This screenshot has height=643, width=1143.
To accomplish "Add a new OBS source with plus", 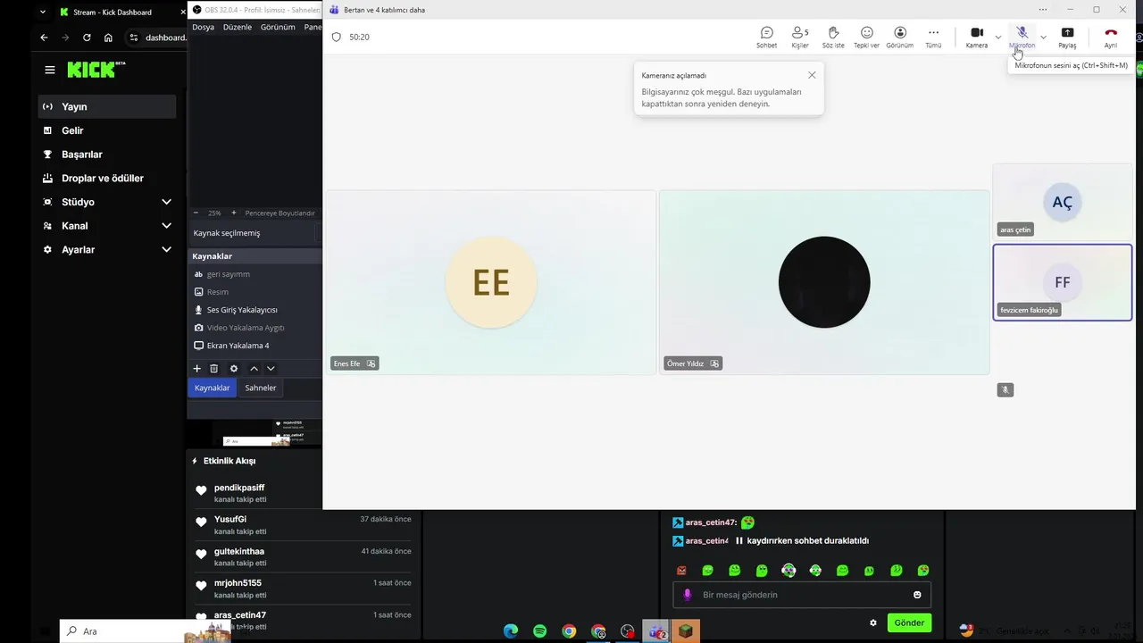I will [x=197, y=368].
